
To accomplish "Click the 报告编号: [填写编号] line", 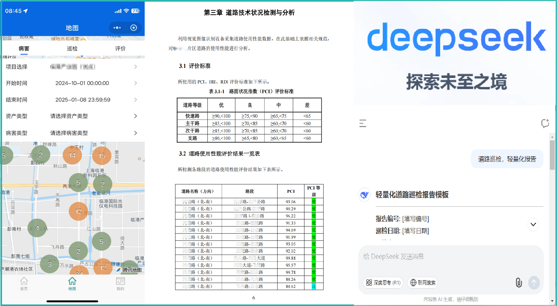I will 402,219.
